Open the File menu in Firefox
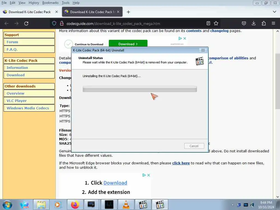Image resolution: width=280 pixels, height=210 pixels. (x=4, y=3)
